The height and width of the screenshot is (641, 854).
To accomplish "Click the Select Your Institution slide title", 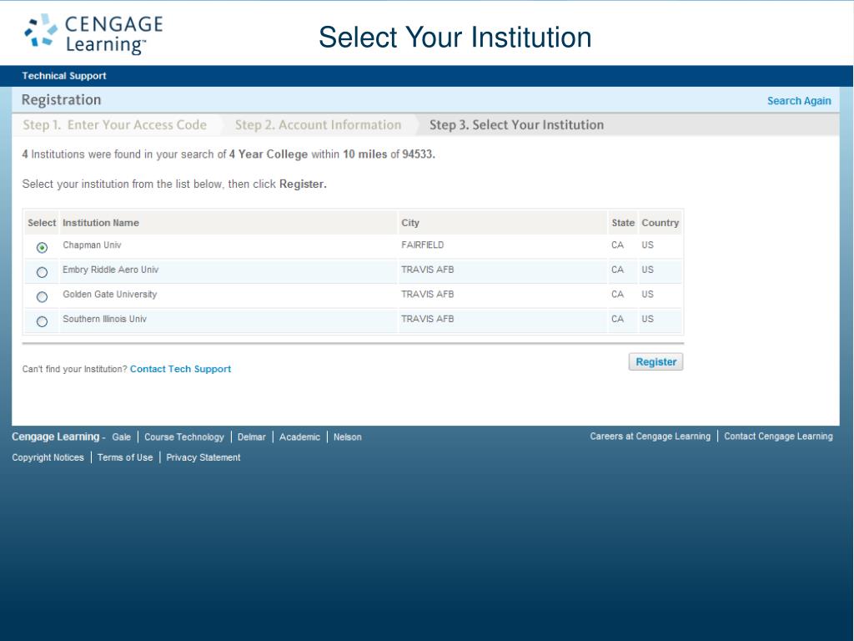I will 455,37.
